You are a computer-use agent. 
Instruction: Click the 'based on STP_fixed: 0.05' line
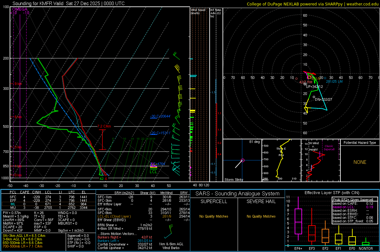[353, 221]
